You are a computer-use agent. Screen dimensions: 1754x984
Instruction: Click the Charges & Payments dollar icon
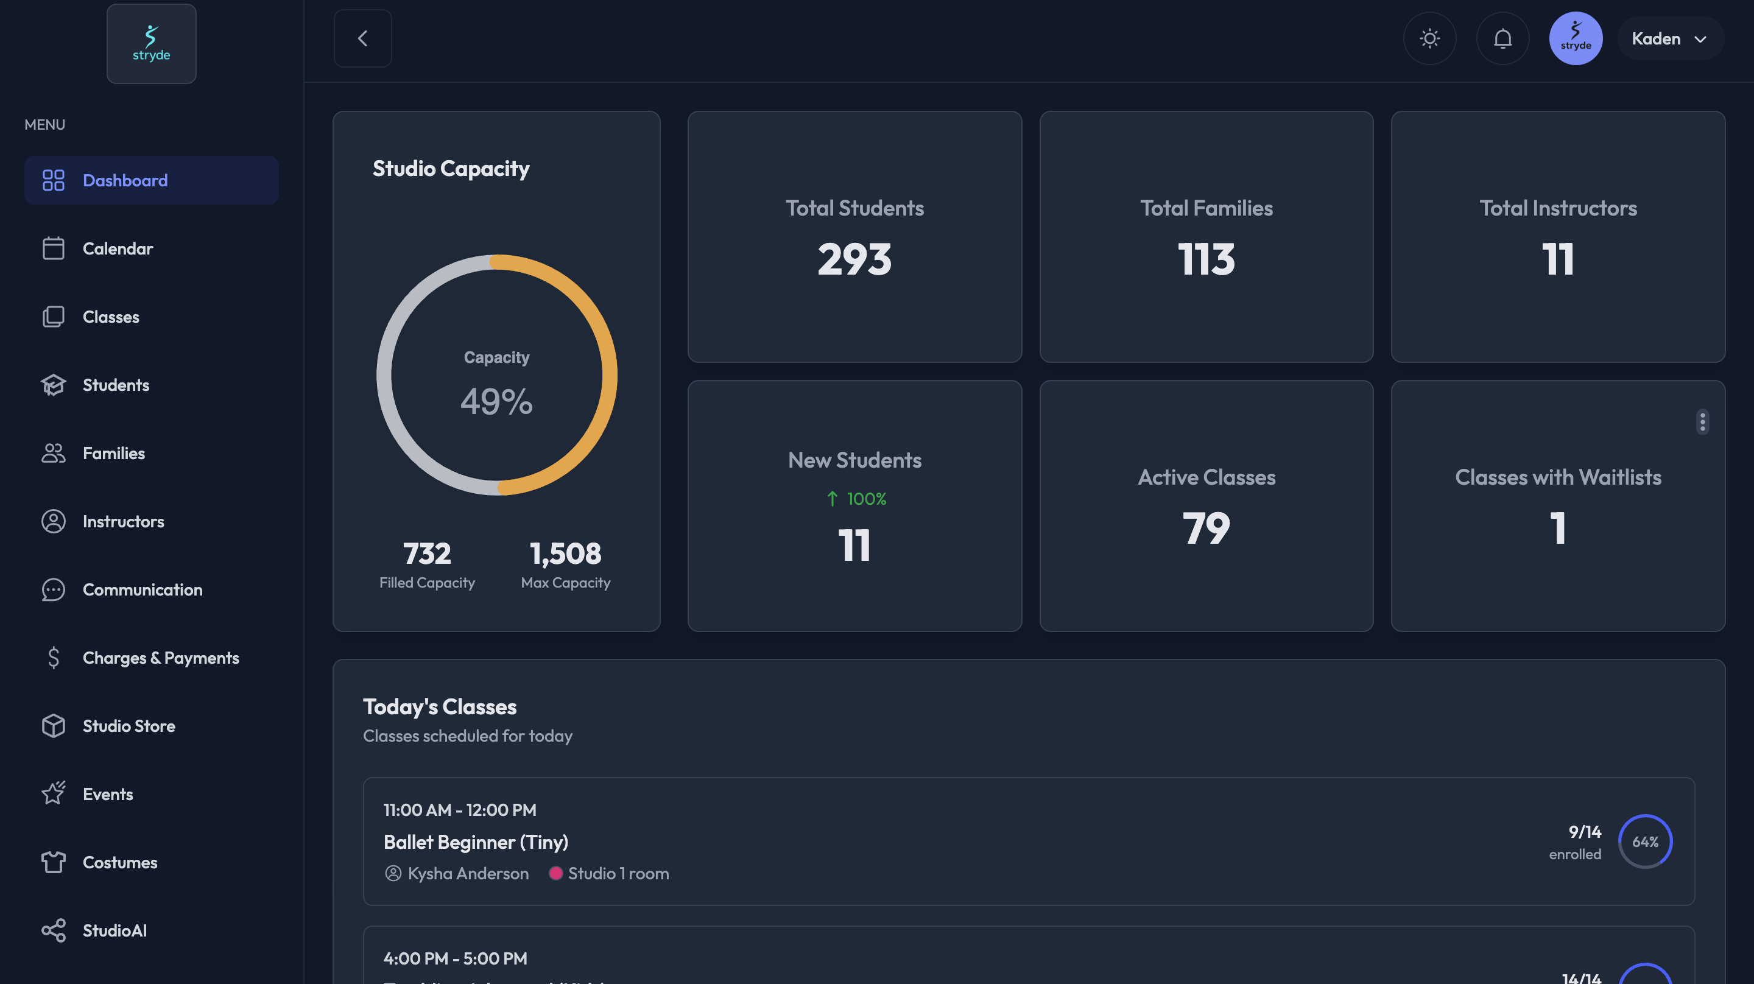click(x=53, y=657)
